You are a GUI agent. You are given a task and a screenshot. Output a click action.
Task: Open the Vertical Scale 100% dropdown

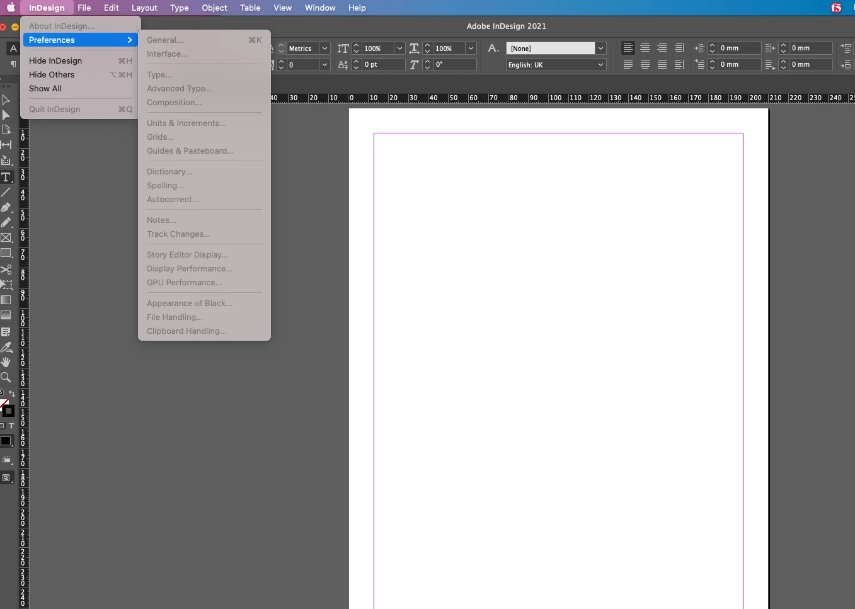click(399, 48)
